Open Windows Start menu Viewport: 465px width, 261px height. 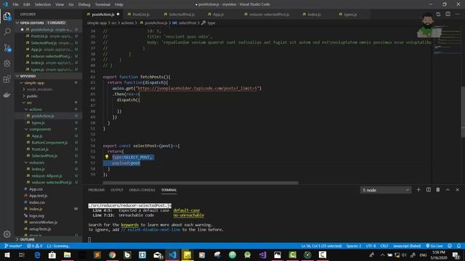click(7, 254)
